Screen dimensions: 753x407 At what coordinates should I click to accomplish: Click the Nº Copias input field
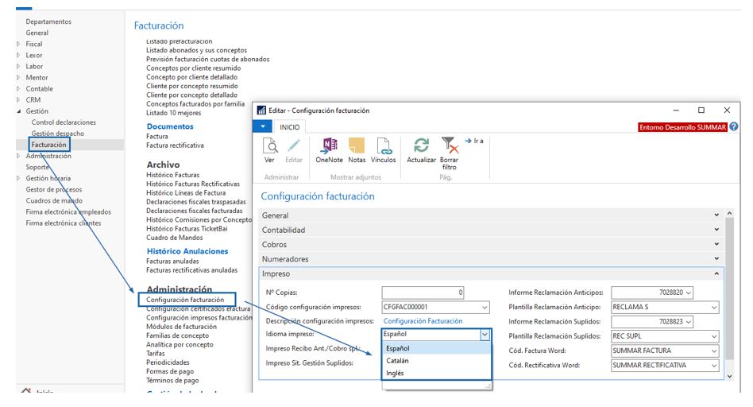pos(423,293)
